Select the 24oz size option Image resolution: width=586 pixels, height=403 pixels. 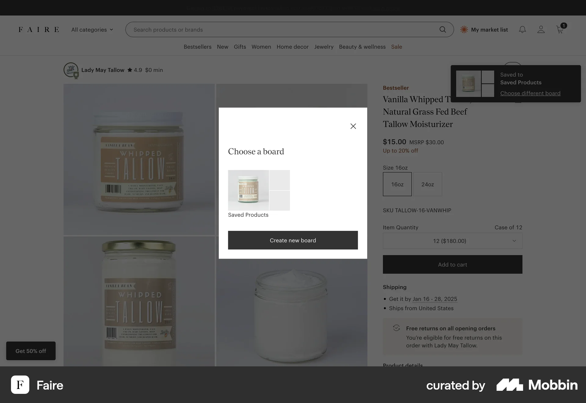click(428, 184)
